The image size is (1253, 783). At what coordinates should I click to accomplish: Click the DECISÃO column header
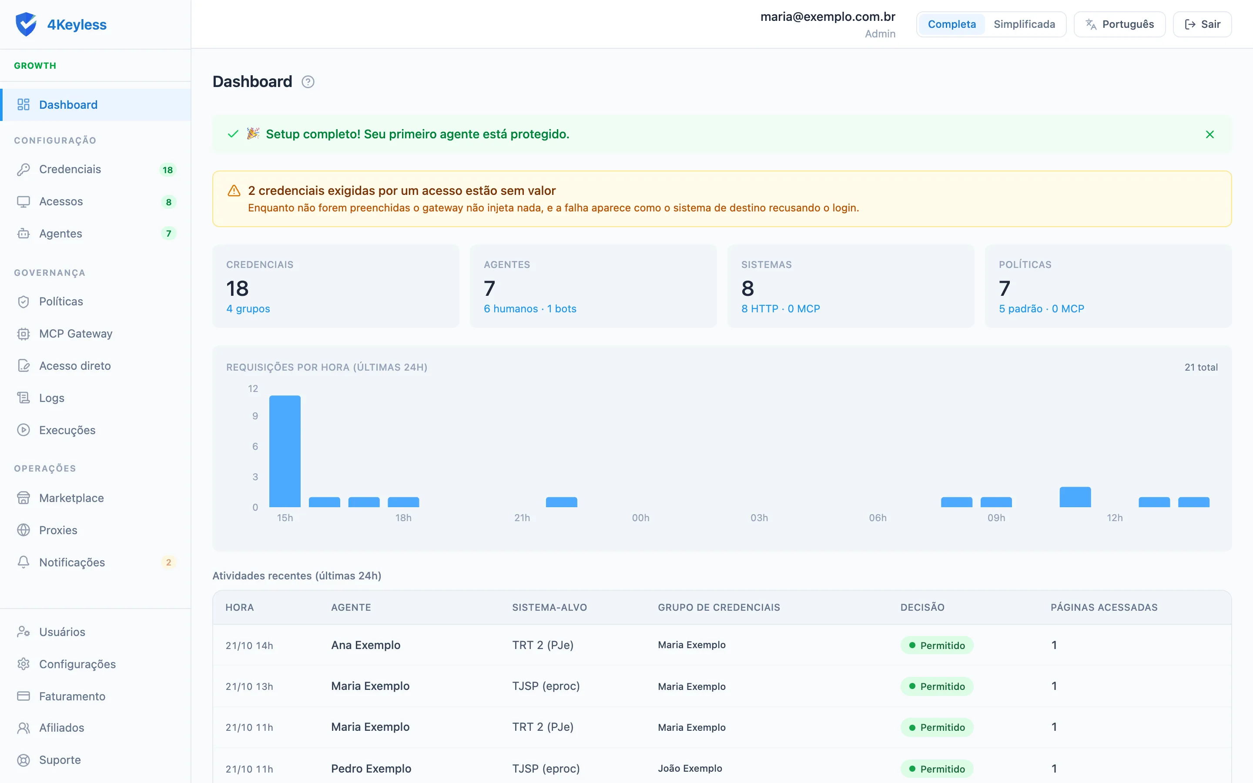click(x=922, y=607)
